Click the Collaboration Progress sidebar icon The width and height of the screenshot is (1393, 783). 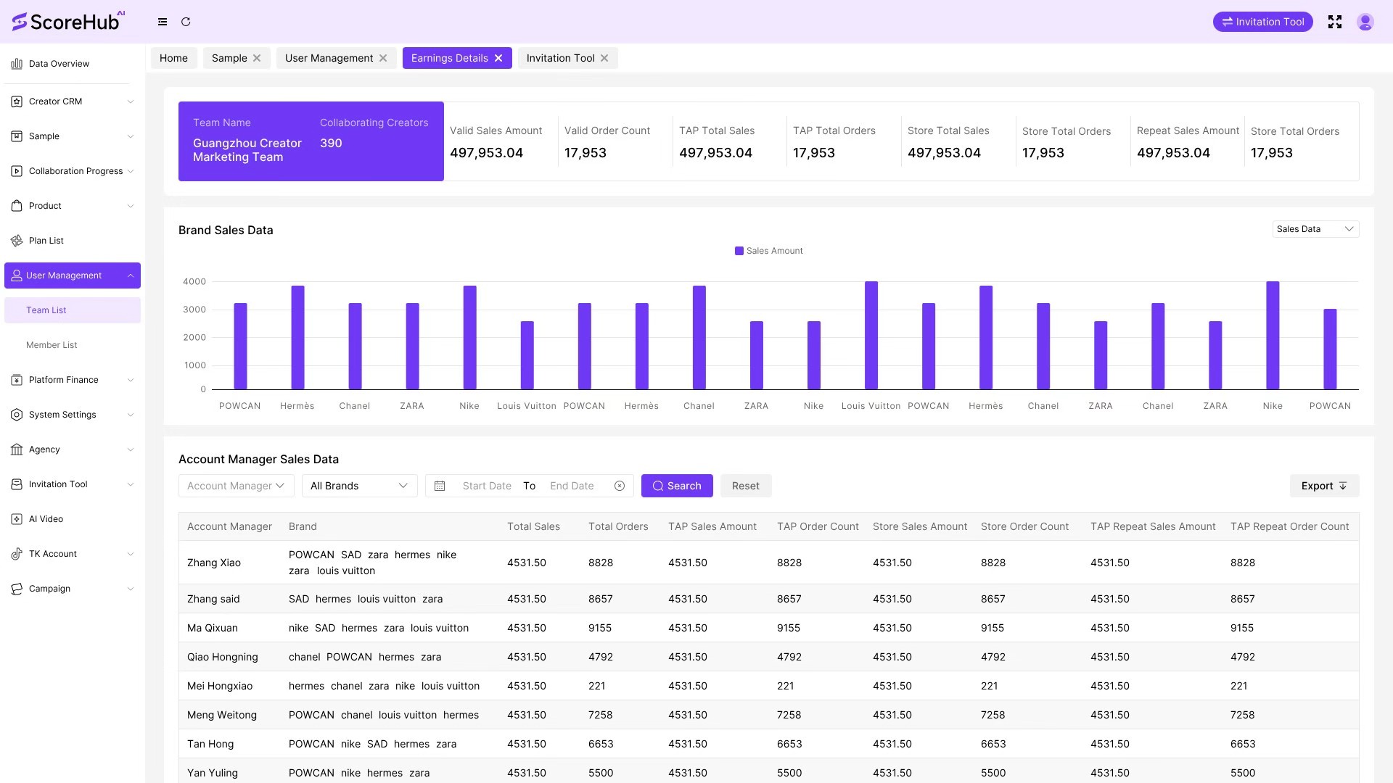coord(17,171)
